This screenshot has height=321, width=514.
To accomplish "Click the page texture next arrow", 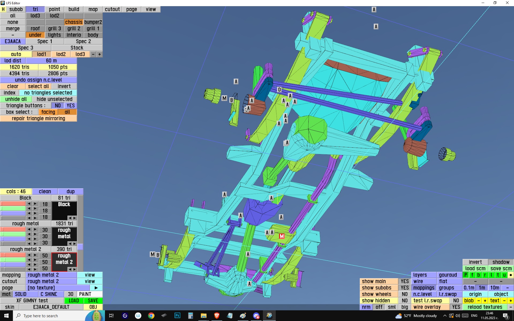I will click(x=96, y=288).
